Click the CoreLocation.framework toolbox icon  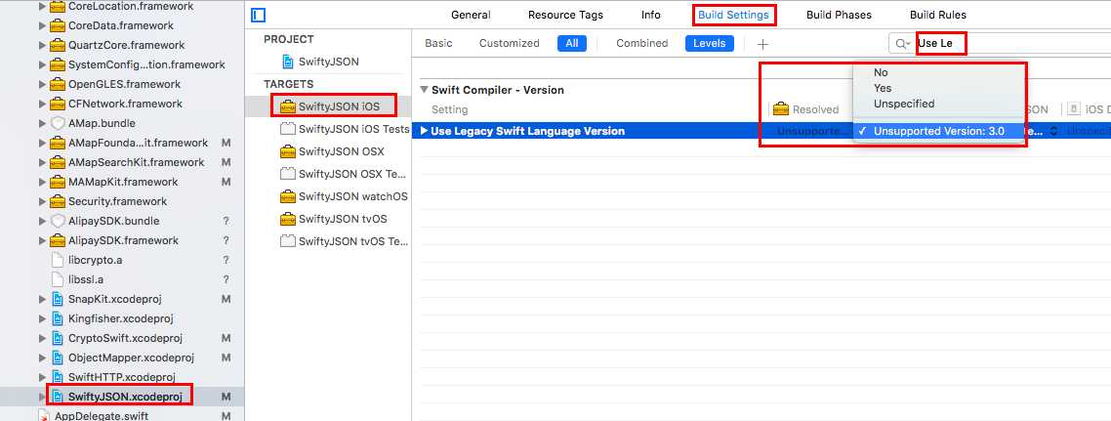click(x=59, y=7)
